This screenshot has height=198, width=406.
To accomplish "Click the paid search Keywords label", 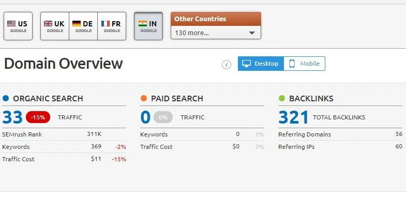I will coord(154,134).
